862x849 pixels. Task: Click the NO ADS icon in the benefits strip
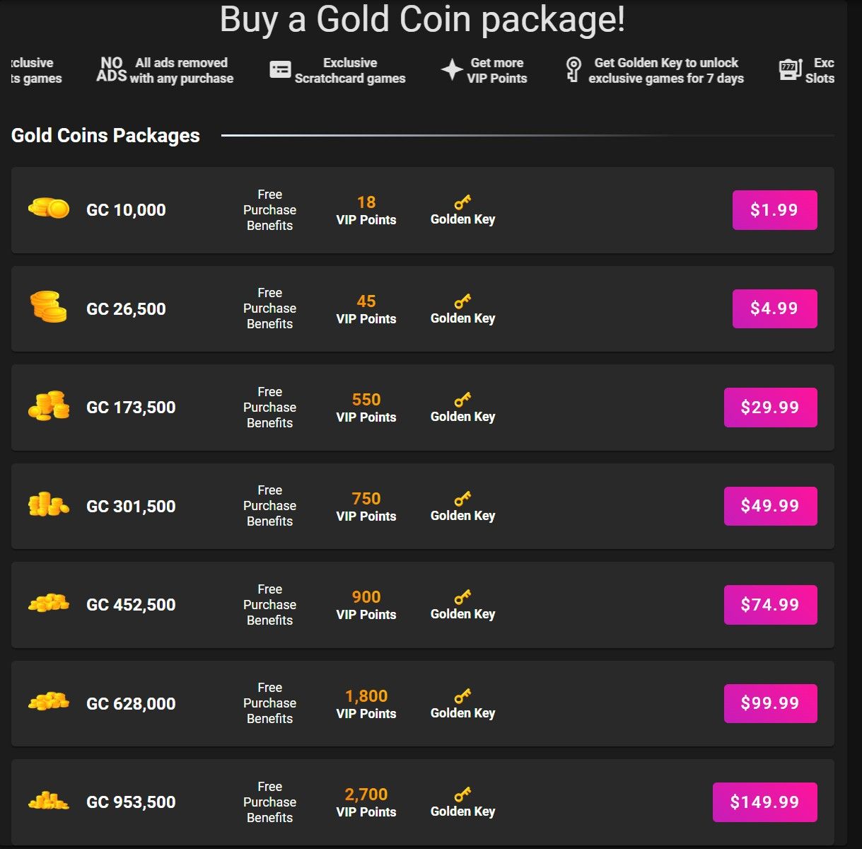click(112, 69)
